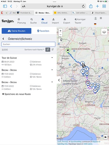109x145 pixels.
Task: Open the map layers selector
Action: tap(104, 32)
